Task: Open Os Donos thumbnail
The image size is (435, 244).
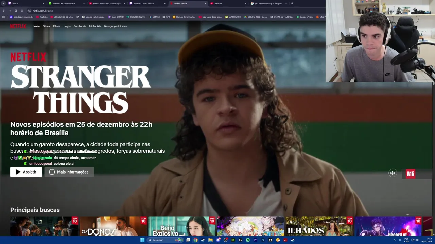Action: [113, 226]
